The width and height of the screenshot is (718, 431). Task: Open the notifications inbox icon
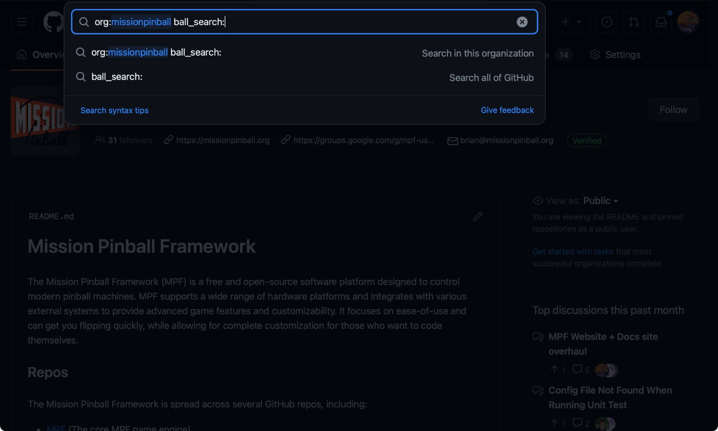(x=661, y=22)
